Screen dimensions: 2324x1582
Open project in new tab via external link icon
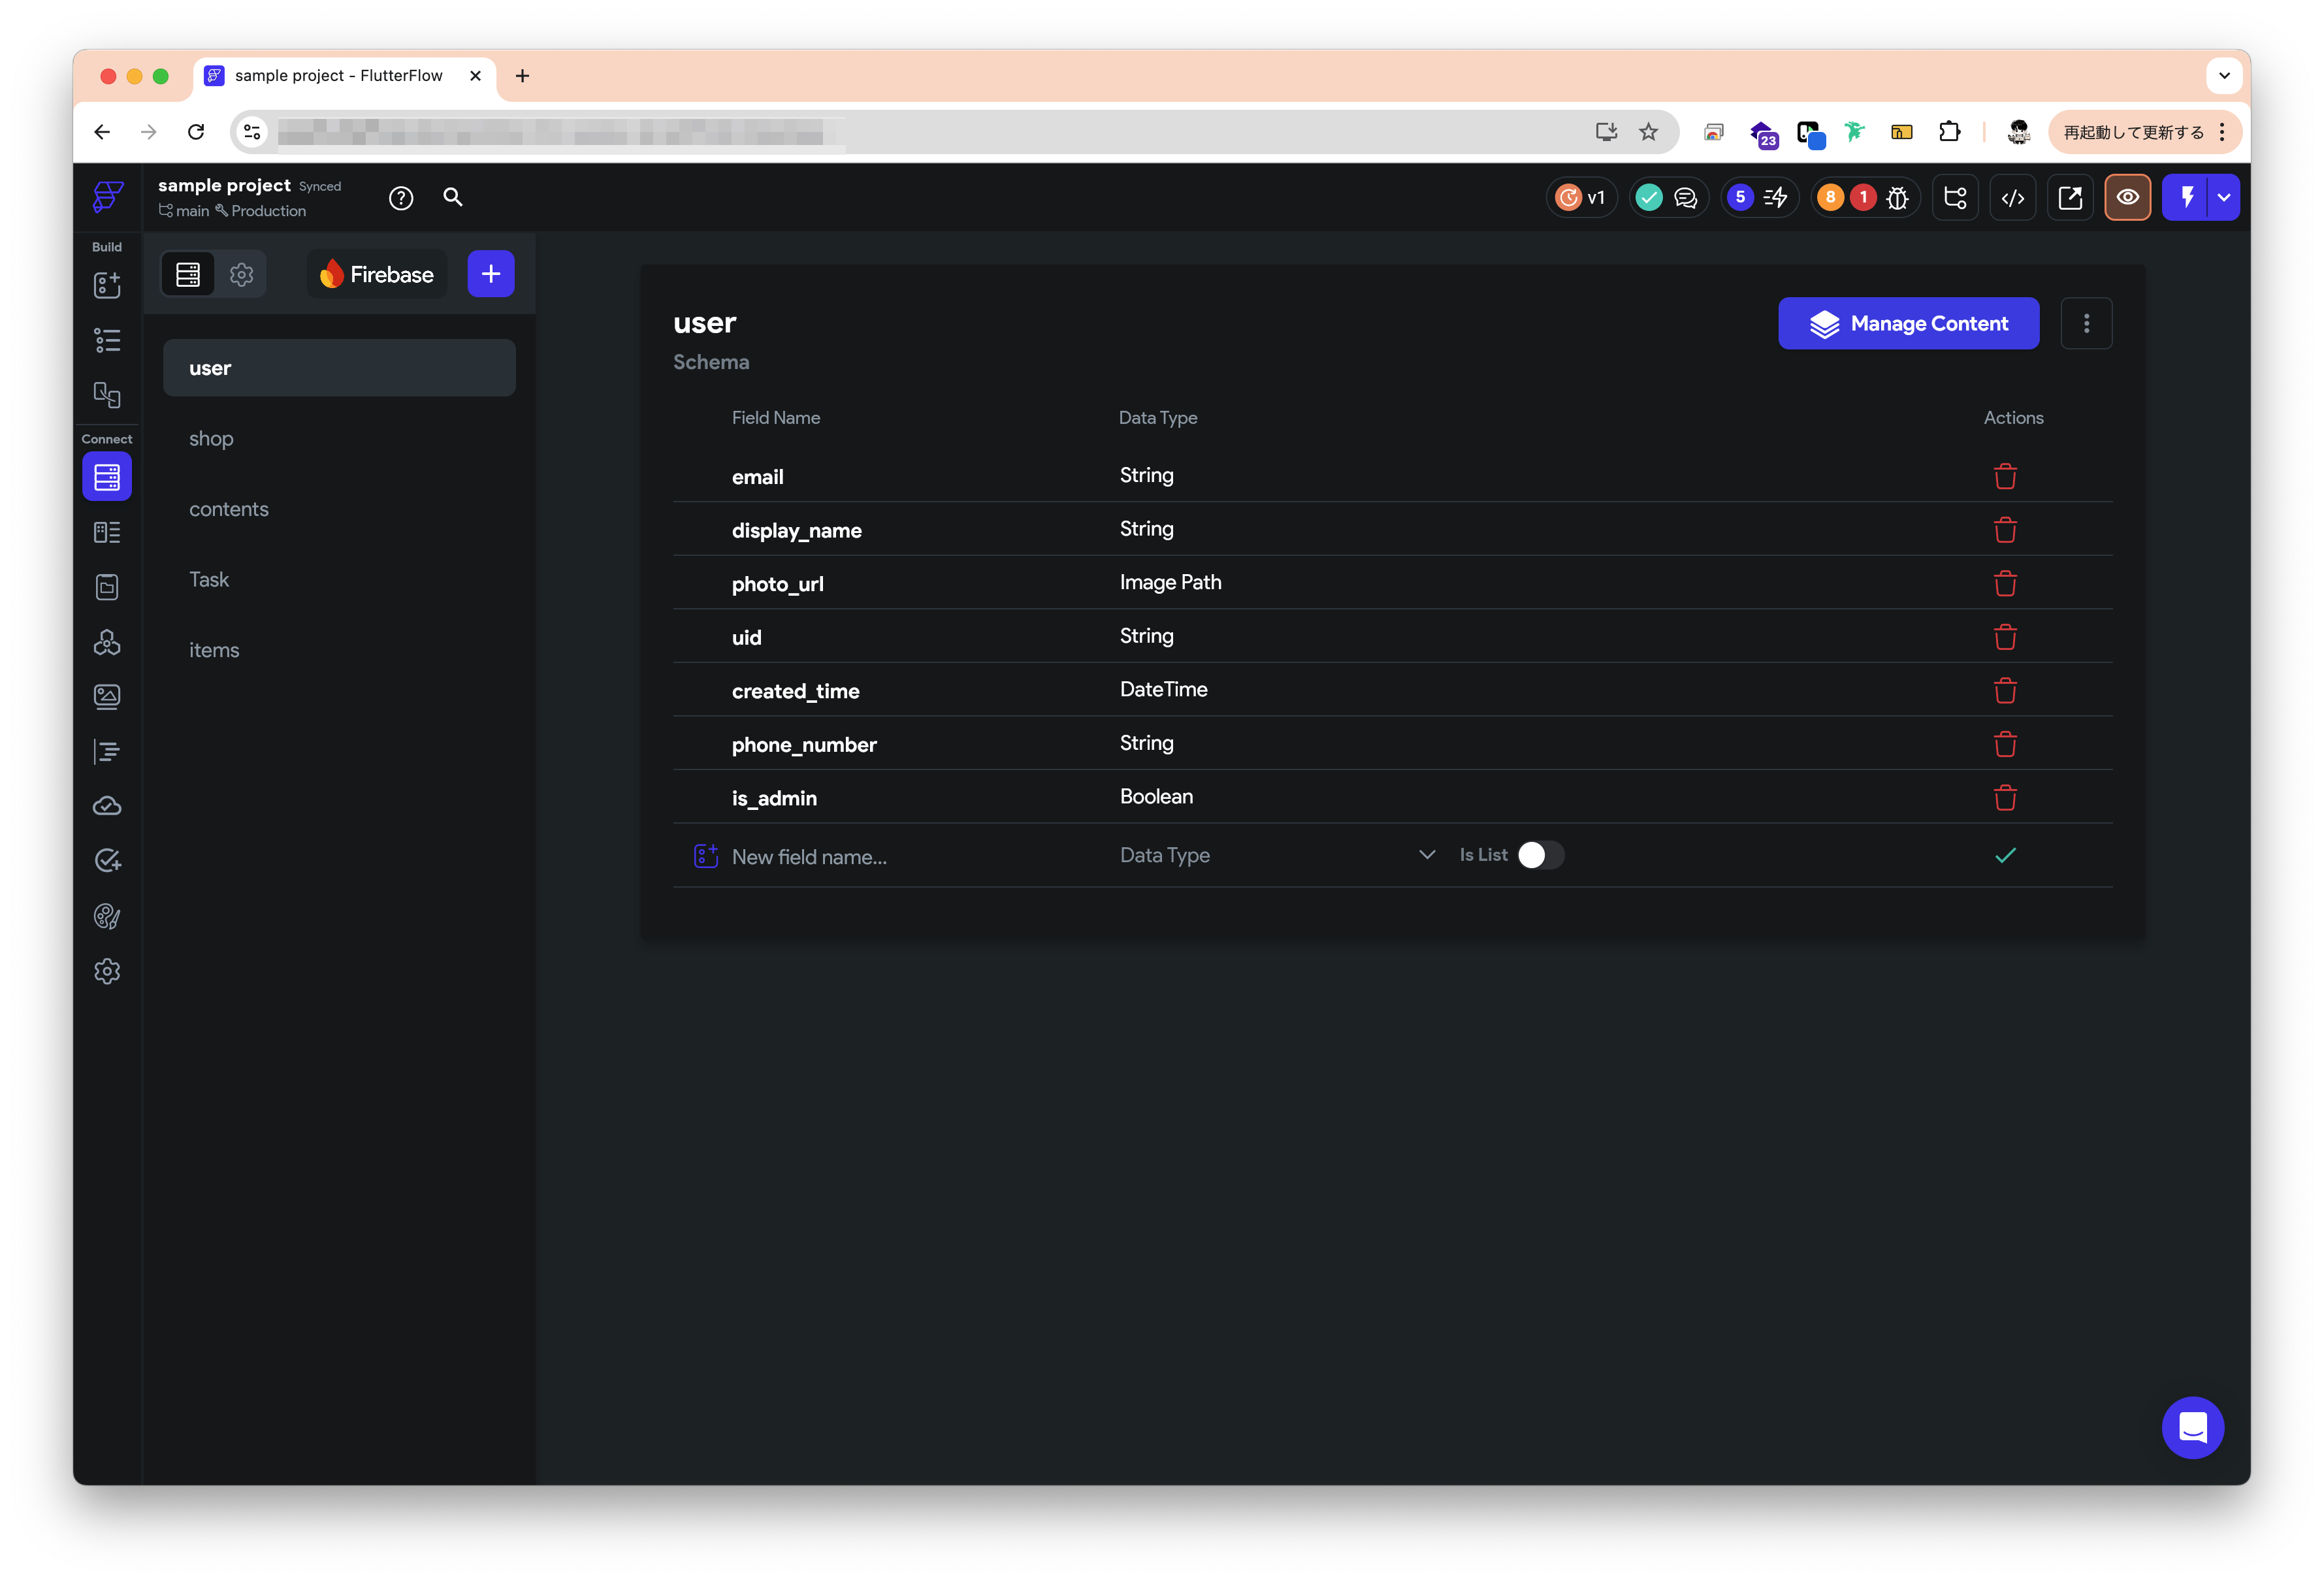tap(2070, 197)
